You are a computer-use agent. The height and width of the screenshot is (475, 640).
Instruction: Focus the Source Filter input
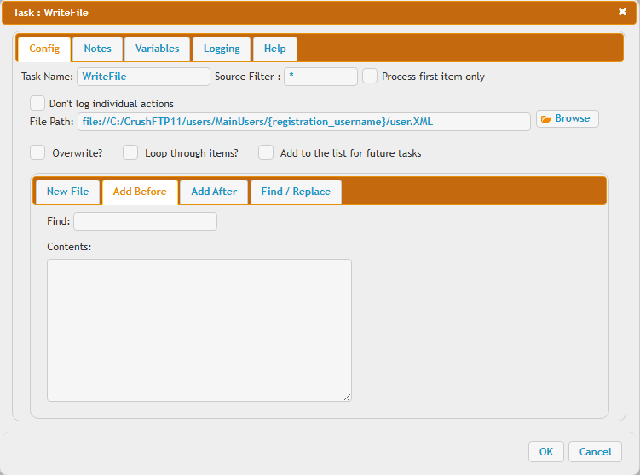[x=320, y=77]
